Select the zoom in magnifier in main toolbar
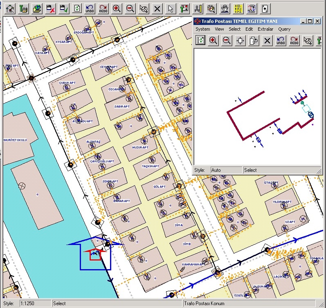326x308 pixels. (117, 9)
